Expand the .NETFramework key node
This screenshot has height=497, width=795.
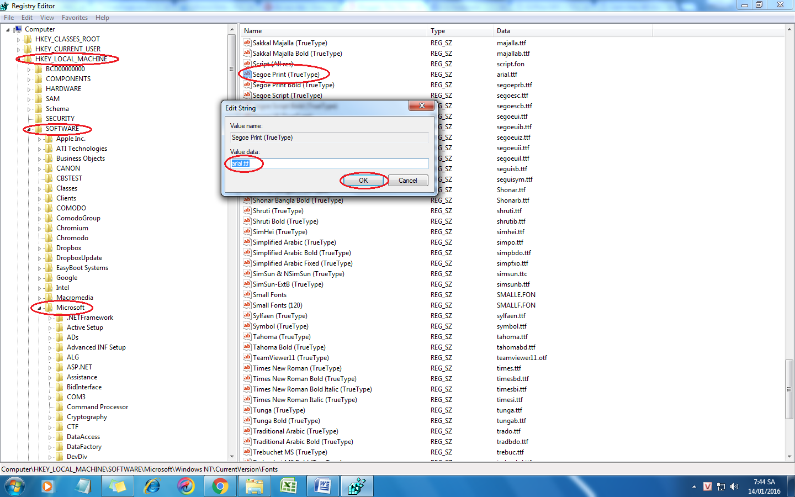point(50,318)
